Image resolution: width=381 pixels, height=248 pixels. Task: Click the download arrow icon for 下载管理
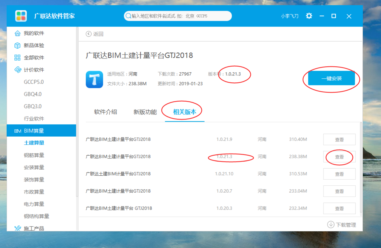pyautogui.click(x=331, y=224)
